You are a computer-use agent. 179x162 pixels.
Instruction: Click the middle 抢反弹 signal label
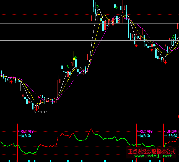tap(143, 136)
